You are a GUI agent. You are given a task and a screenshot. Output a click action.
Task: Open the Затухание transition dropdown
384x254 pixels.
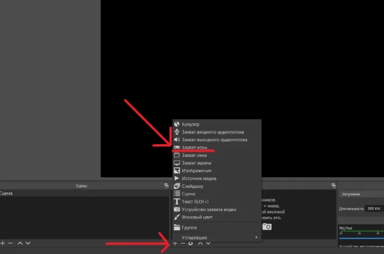click(x=361, y=194)
